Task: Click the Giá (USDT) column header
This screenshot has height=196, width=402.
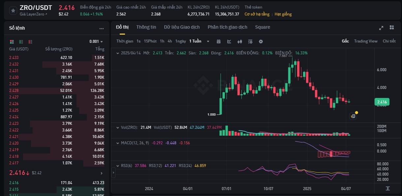Action: pyautogui.click(x=19, y=49)
